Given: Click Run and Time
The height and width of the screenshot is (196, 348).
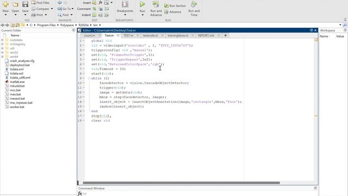Looking at the screenshot, I should tap(194, 9).
